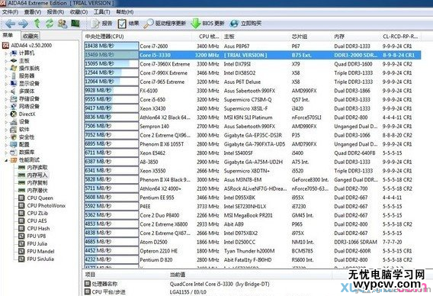Click the users toolbar icon
Image resolution: width=433 pixels, height=296 pixels.
63,24
